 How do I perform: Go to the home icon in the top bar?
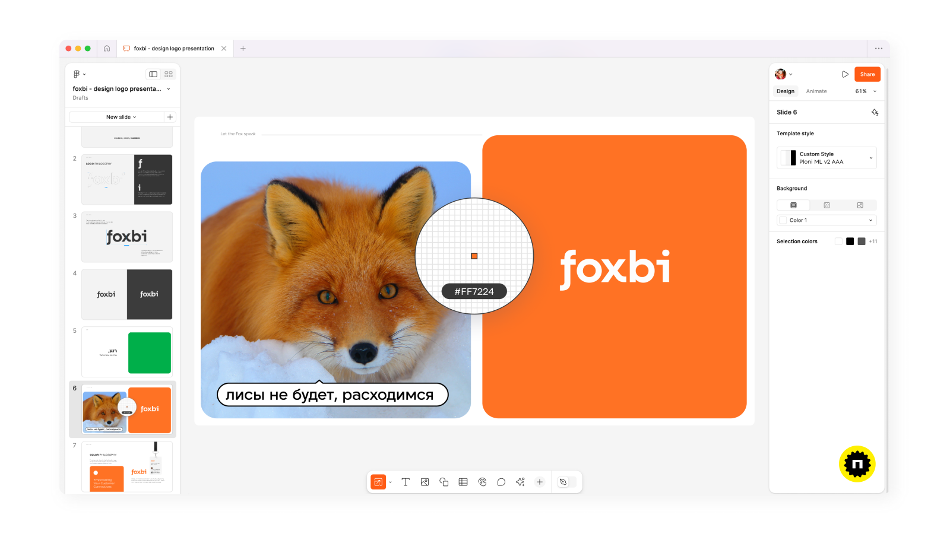107,48
